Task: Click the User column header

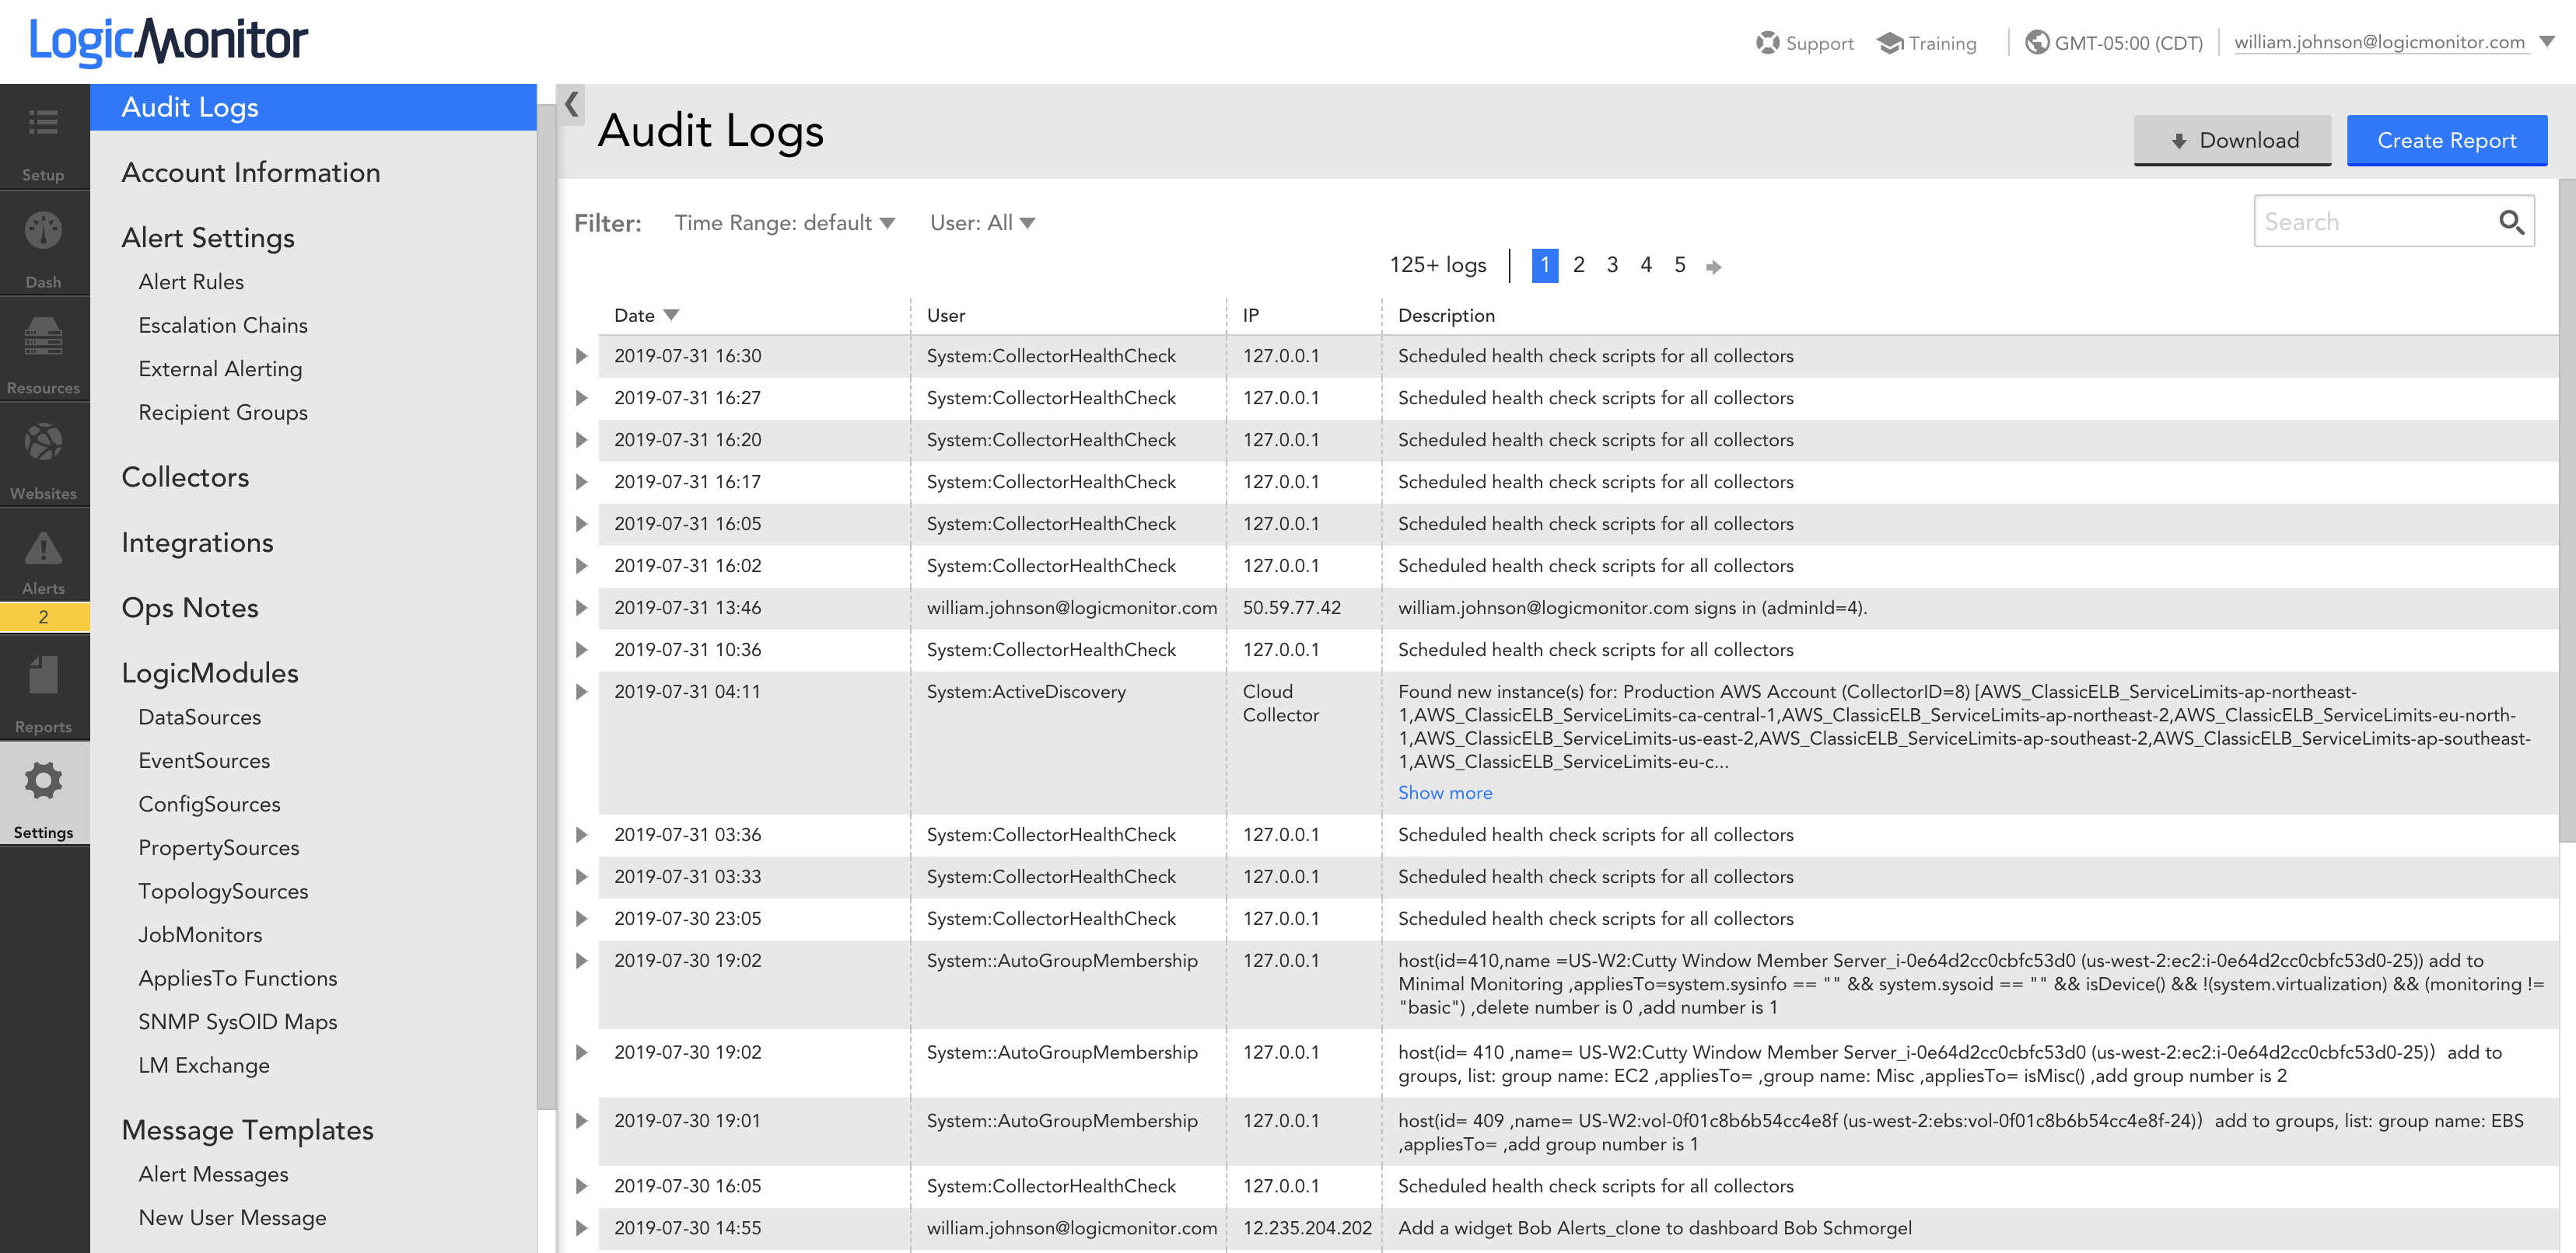Action: (945, 316)
